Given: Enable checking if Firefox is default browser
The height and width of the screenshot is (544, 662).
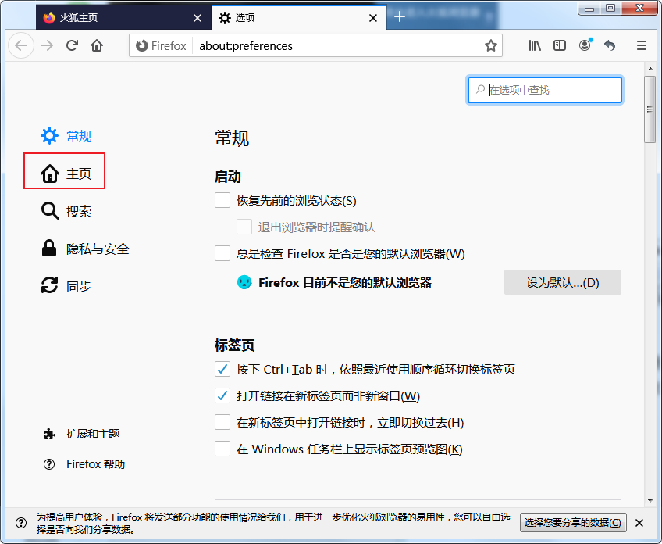Looking at the screenshot, I should pos(222,252).
